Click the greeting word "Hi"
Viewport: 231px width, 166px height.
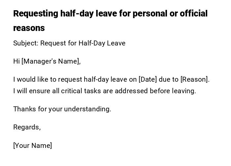pos(16,61)
